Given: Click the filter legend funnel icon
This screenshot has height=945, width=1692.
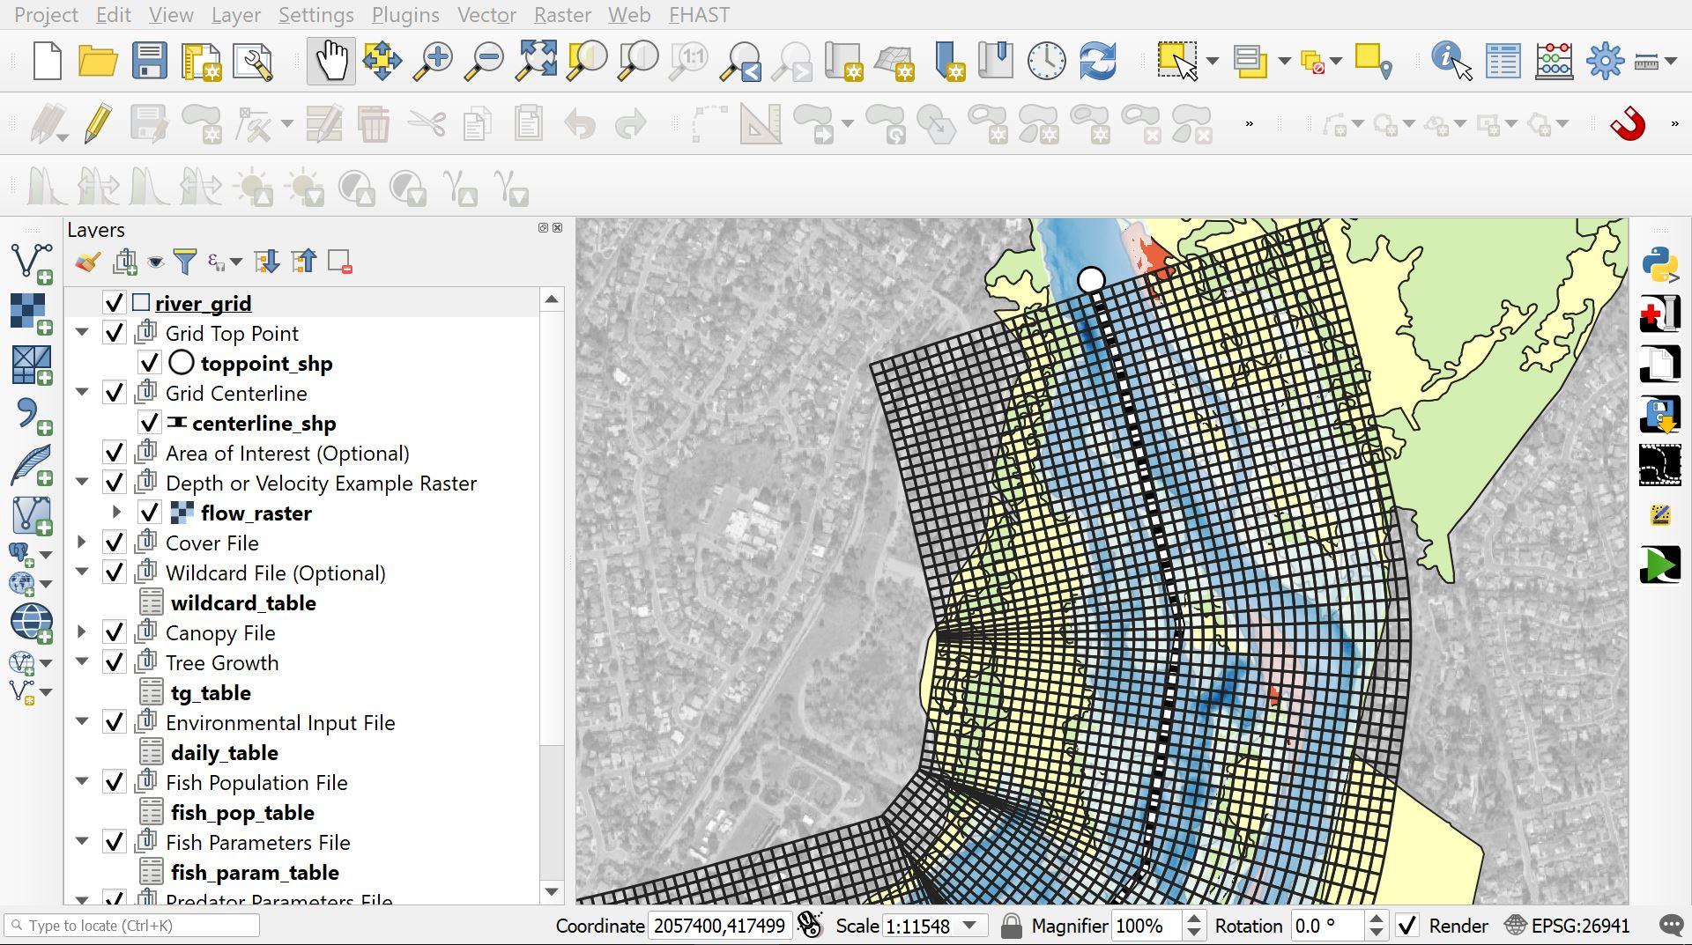Looking at the screenshot, I should [x=185, y=262].
